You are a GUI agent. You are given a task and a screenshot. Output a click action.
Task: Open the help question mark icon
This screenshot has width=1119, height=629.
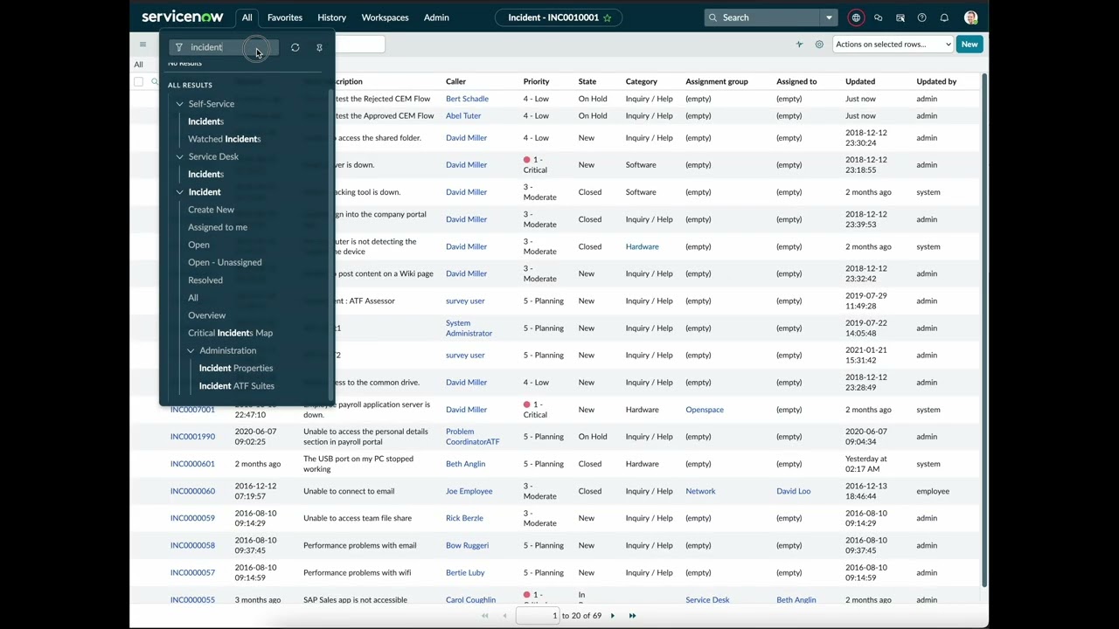coord(921,17)
